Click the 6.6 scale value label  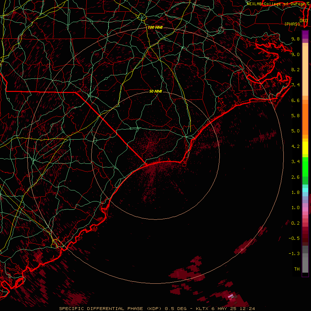(x=295, y=100)
